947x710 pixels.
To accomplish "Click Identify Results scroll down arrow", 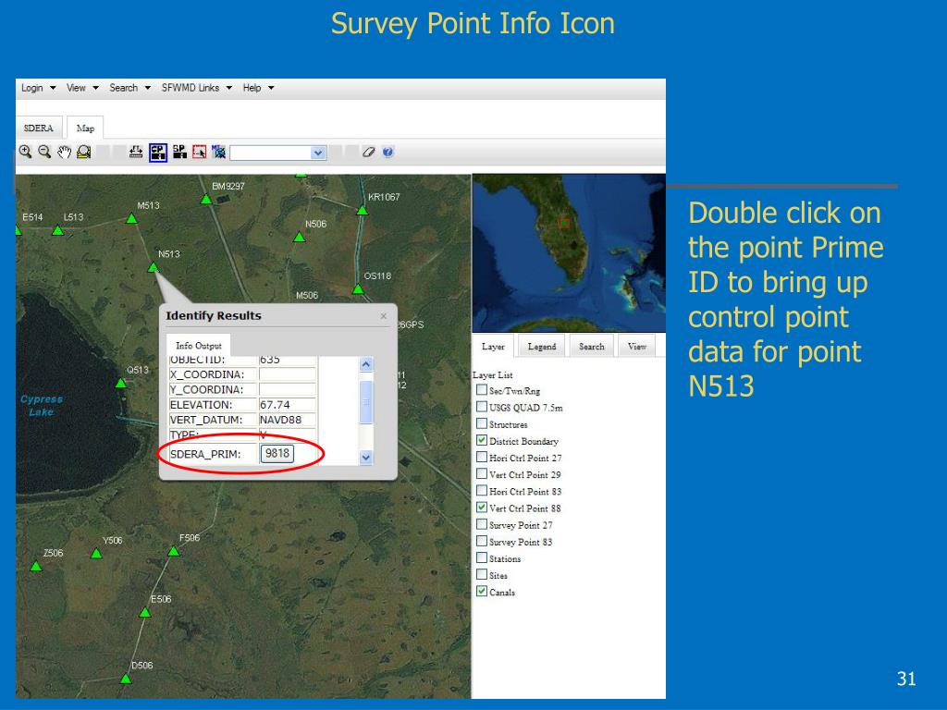I will 366,457.
